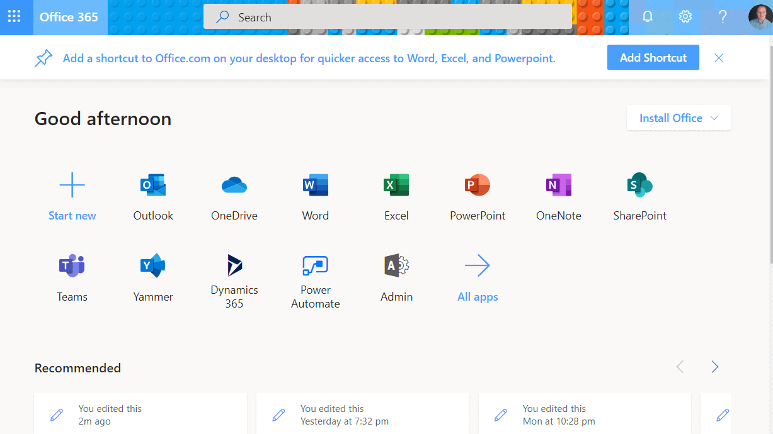Image resolution: width=773 pixels, height=434 pixels.
Task: Click pencil icon on the Yesterday 7:32 pm card
Action: tap(278, 415)
